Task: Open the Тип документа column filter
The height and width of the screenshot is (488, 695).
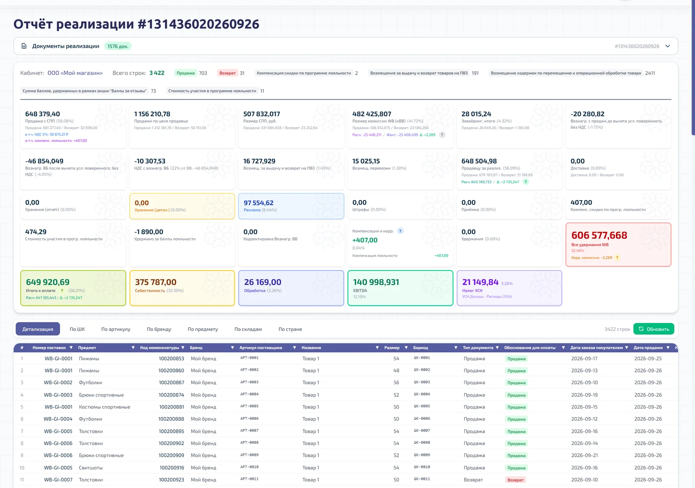Action: click(497, 348)
